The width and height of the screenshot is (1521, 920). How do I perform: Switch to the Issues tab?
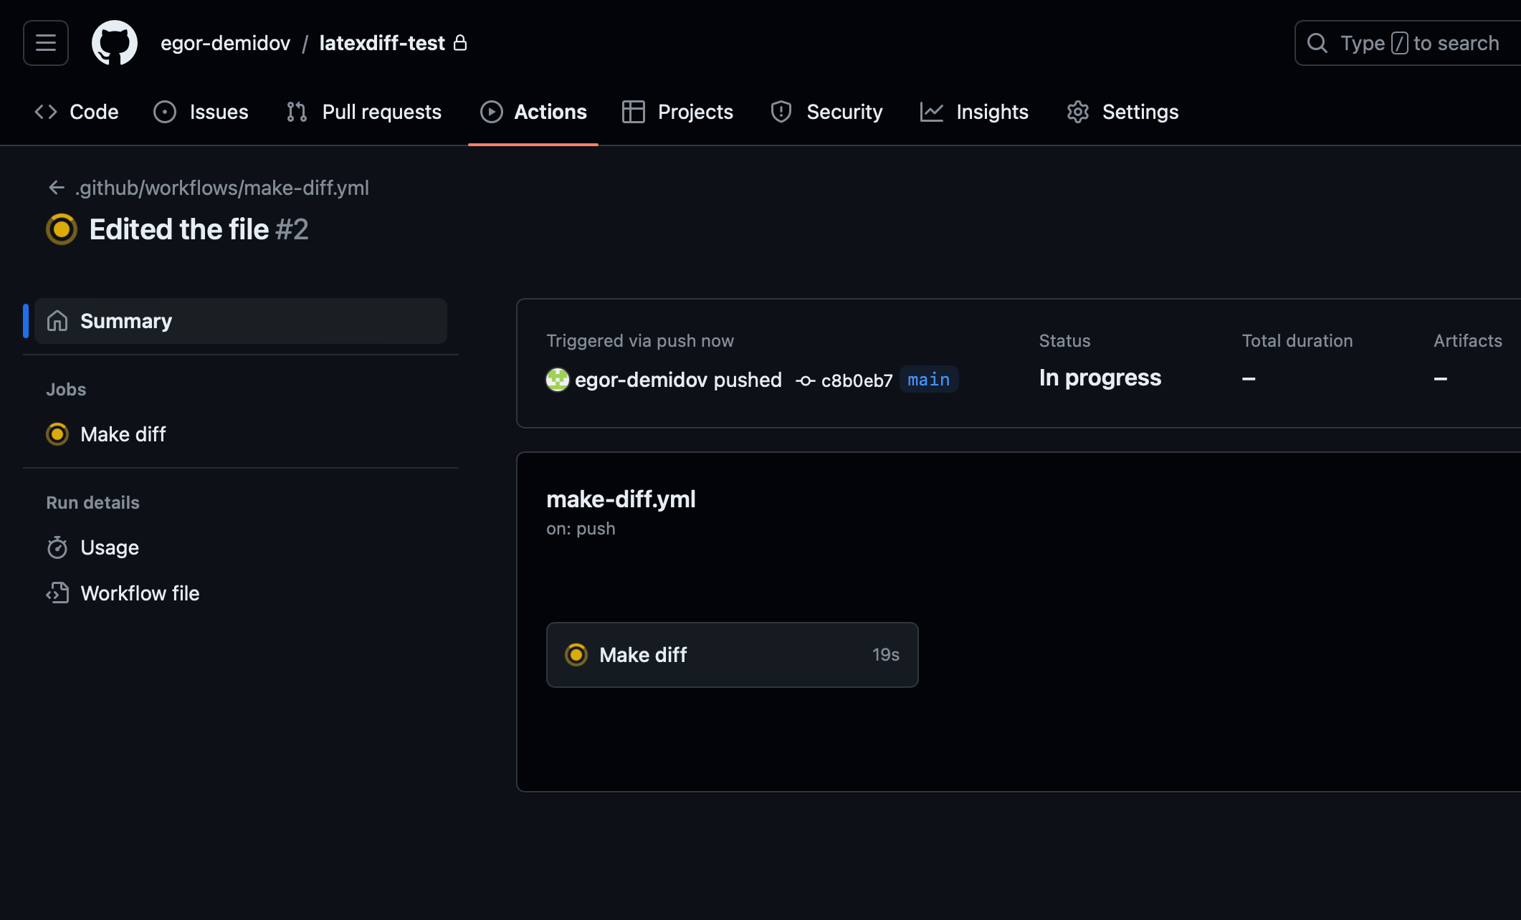[201, 112]
